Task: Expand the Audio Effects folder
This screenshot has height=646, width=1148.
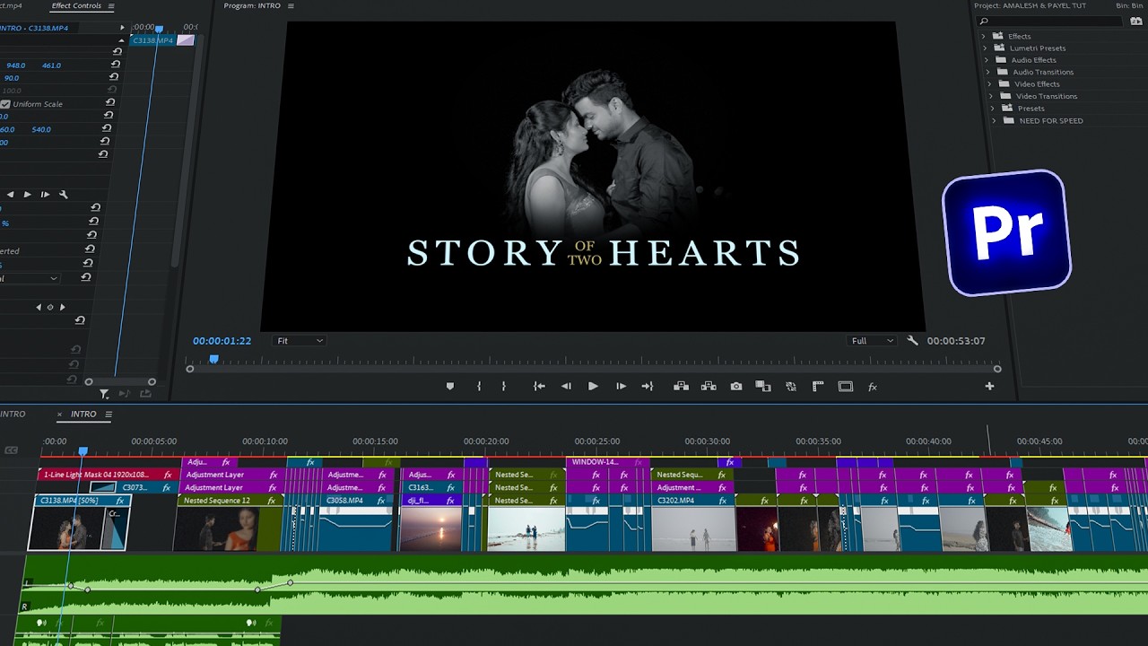Action: coord(987,60)
